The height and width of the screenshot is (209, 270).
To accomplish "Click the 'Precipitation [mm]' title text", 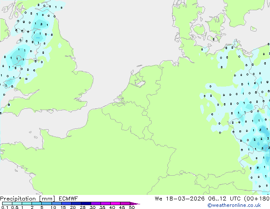I will click(27, 199).
